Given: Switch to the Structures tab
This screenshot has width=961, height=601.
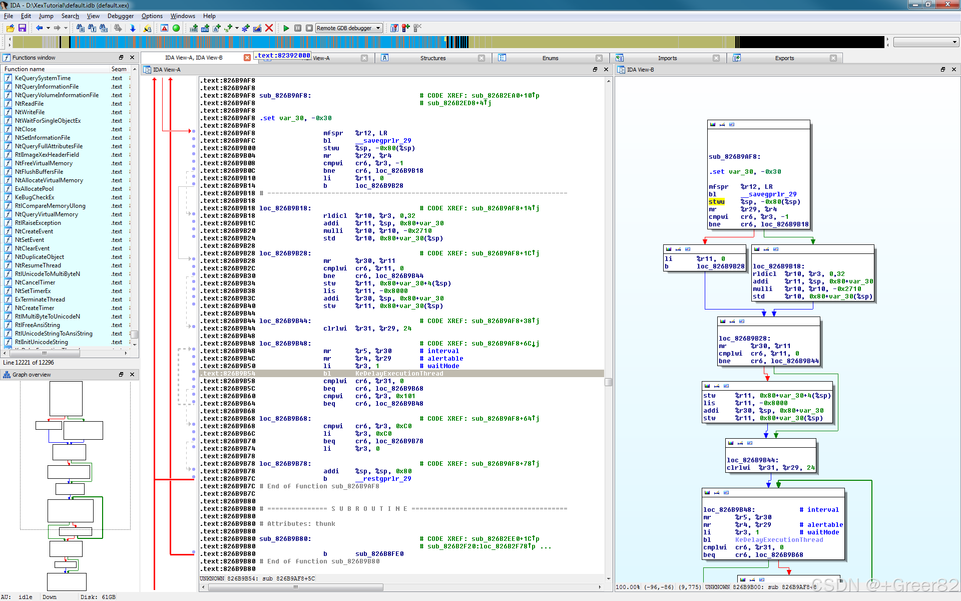Looking at the screenshot, I should pos(432,58).
